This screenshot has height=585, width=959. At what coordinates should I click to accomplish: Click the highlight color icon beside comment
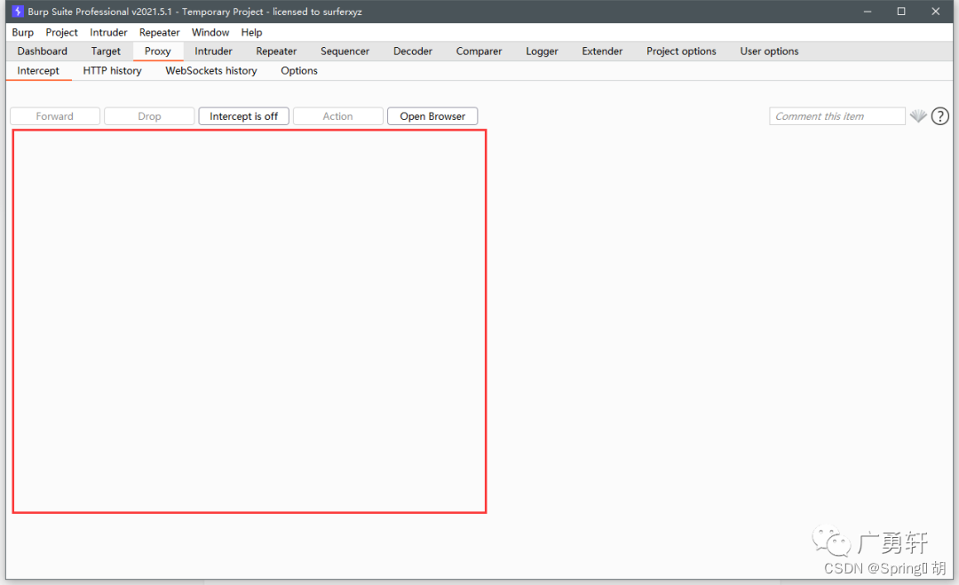click(918, 115)
